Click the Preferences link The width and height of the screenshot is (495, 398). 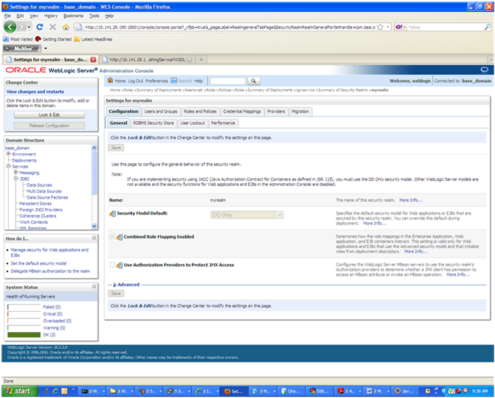157,81
